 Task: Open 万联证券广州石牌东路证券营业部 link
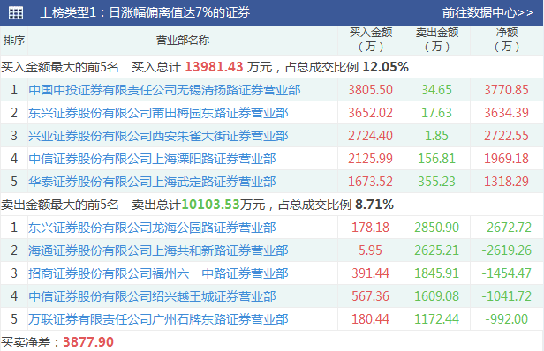tap(158, 318)
